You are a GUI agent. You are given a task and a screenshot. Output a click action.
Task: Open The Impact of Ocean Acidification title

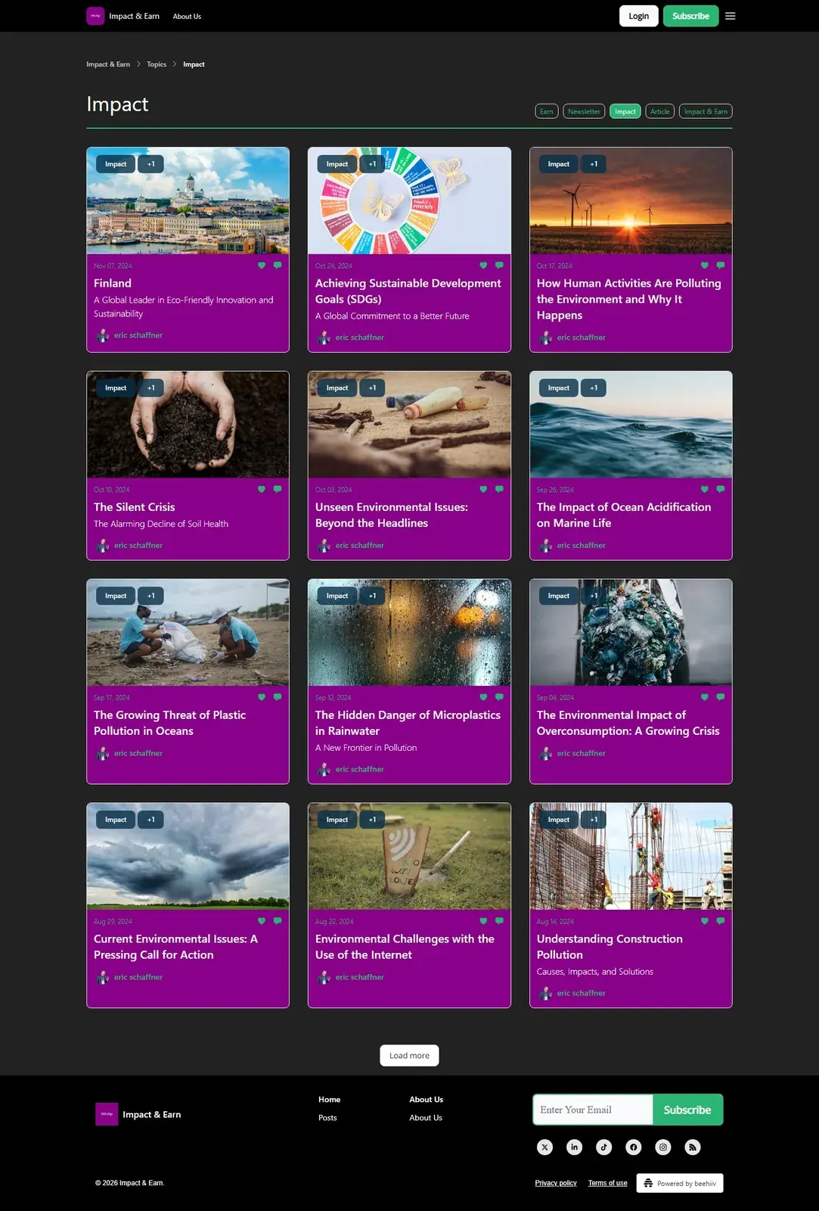(x=624, y=515)
